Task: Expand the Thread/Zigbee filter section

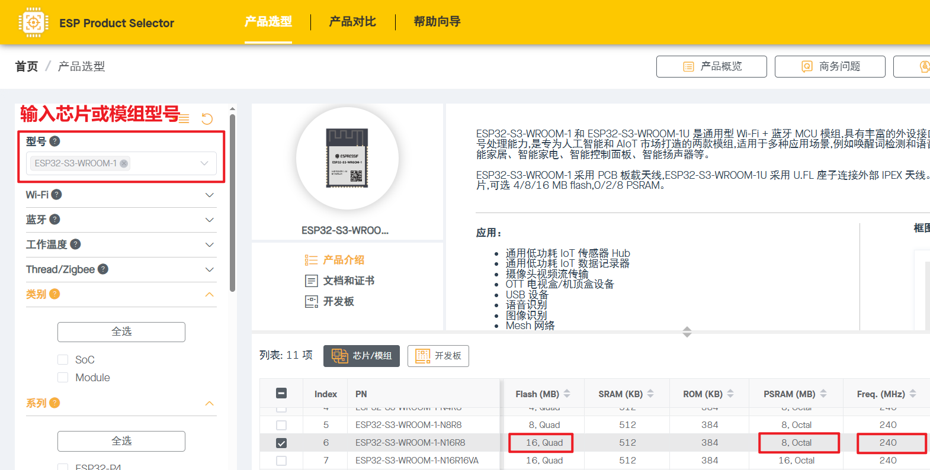Action: coord(210,269)
